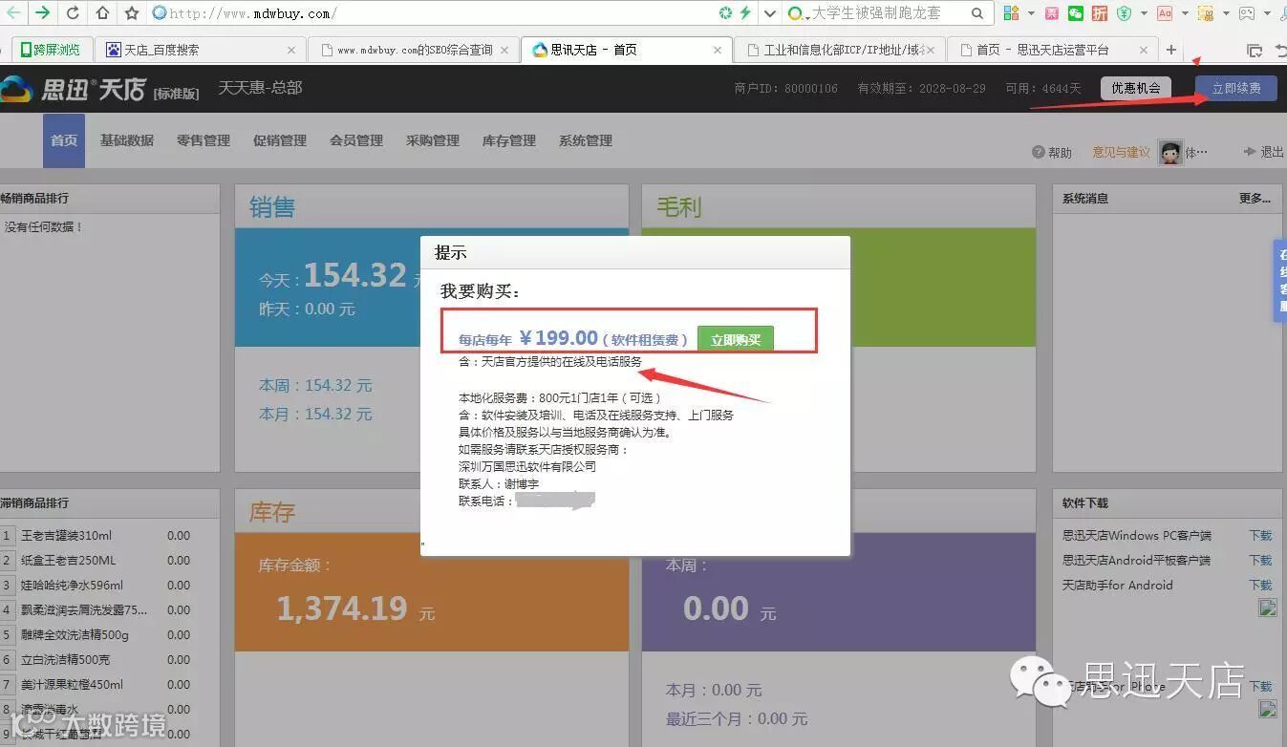The height and width of the screenshot is (747, 1287).
Task: Click the 立即续费 renew button
Action: 1236,88
